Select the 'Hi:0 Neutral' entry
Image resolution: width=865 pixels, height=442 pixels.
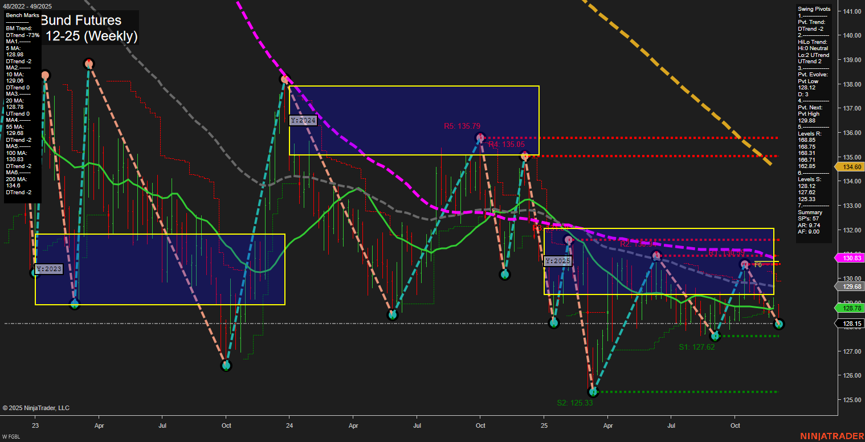point(813,48)
